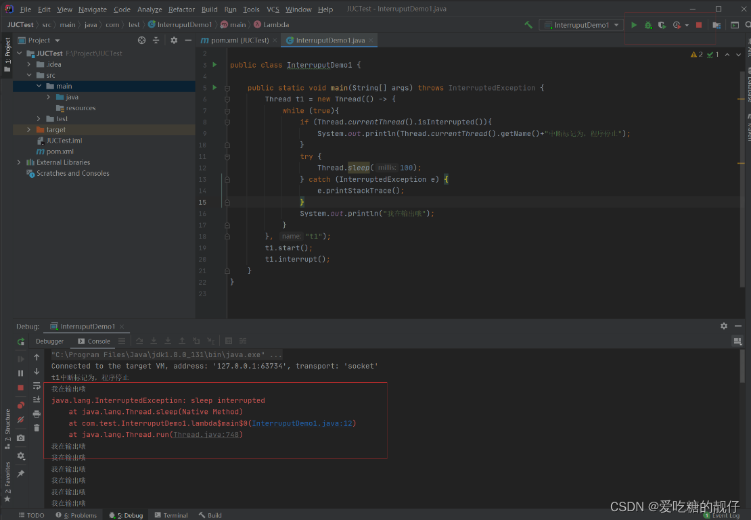Expand the target folder
Viewport: 751px width, 520px height.
click(29, 130)
